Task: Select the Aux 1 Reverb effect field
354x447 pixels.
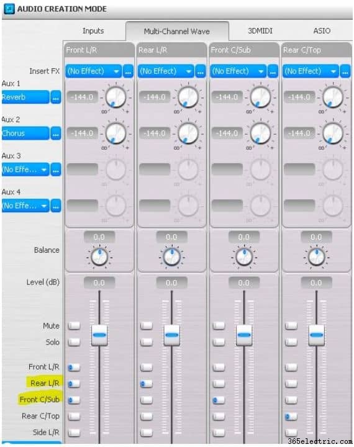Action: point(25,97)
